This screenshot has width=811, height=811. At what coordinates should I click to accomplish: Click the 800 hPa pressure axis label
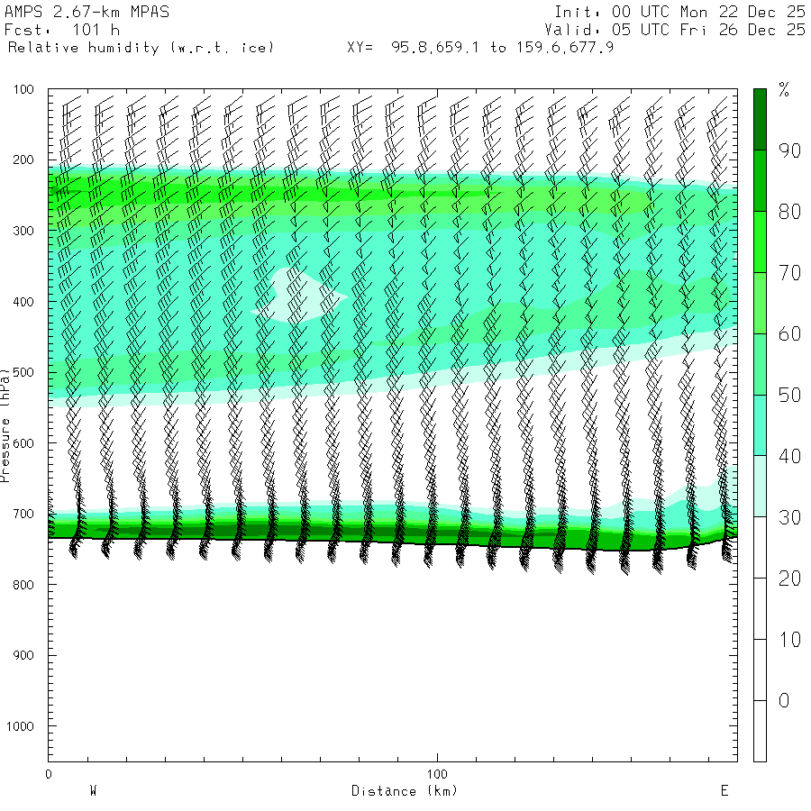(x=23, y=585)
